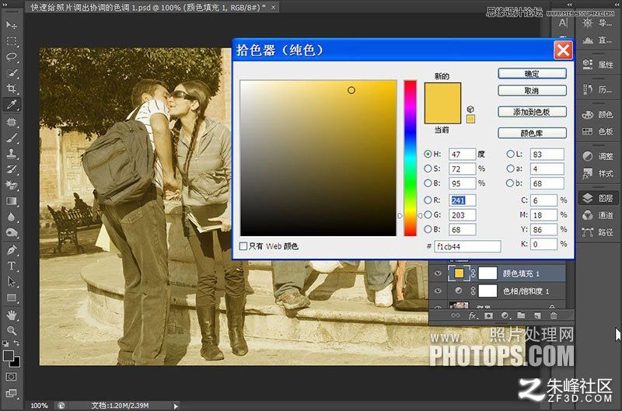This screenshot has width=622, height=411.
Task: Select the R red radio button
Action: point(428,200)
